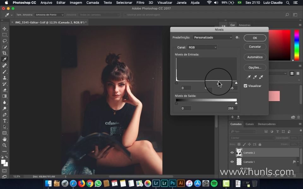Click the black point eyedropper in Níveis
The height and width of the screenshot is (189, 303).
click(x=249, y=77)
